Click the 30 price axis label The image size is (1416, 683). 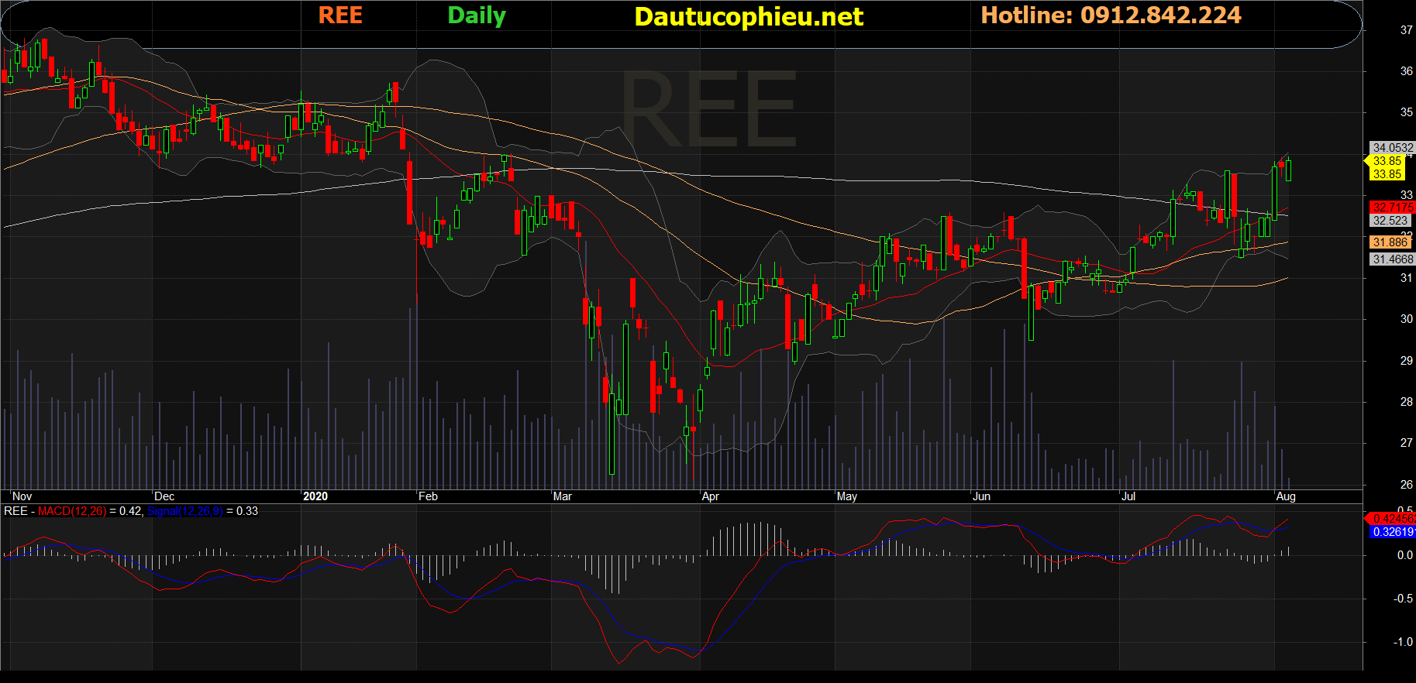point(1406,319)
